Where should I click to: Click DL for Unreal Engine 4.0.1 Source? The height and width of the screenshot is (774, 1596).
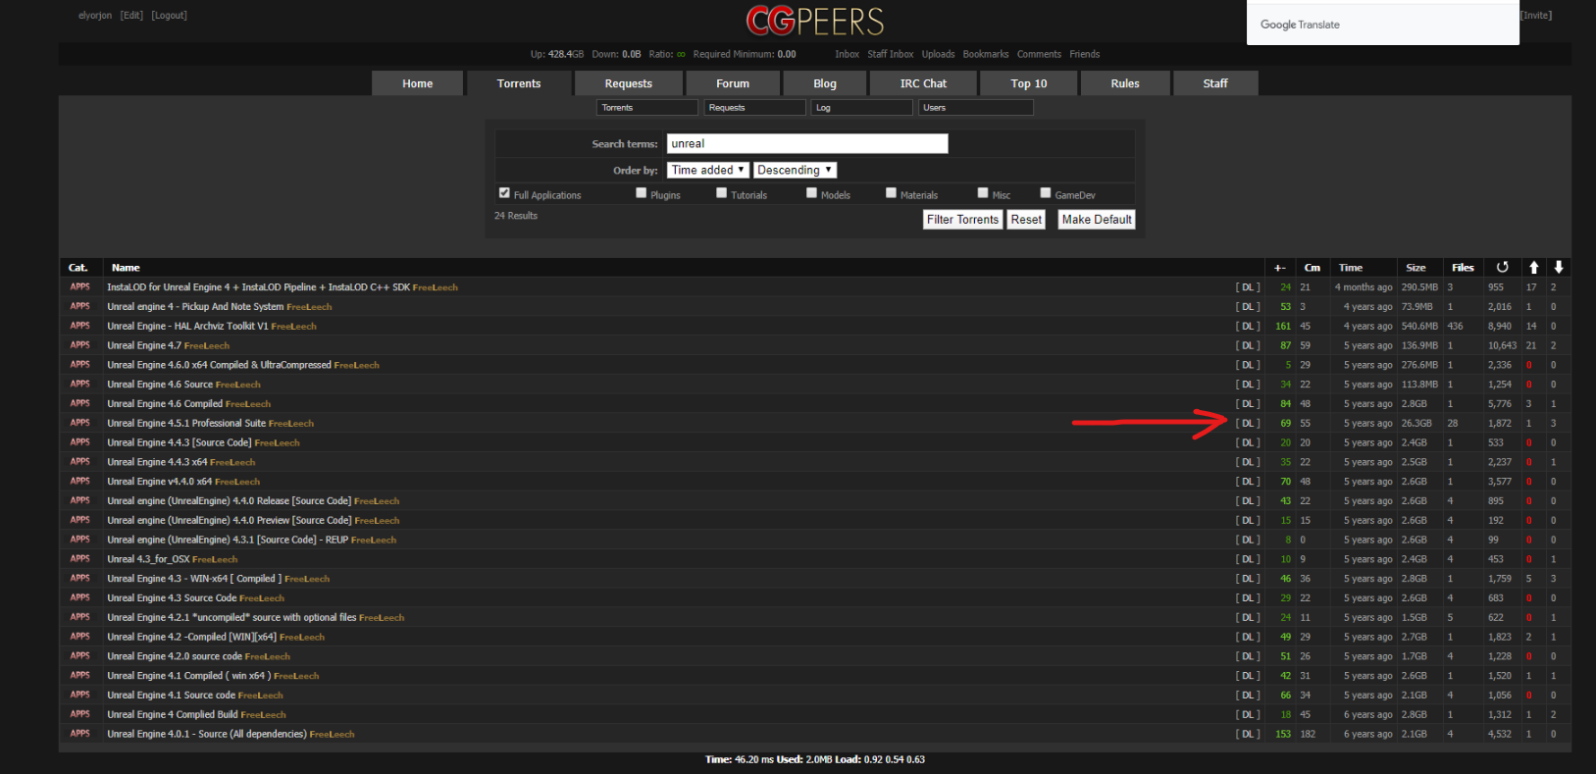(1248, 734)
